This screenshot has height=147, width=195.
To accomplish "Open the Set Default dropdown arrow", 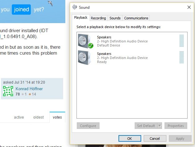I will [160, 126].
